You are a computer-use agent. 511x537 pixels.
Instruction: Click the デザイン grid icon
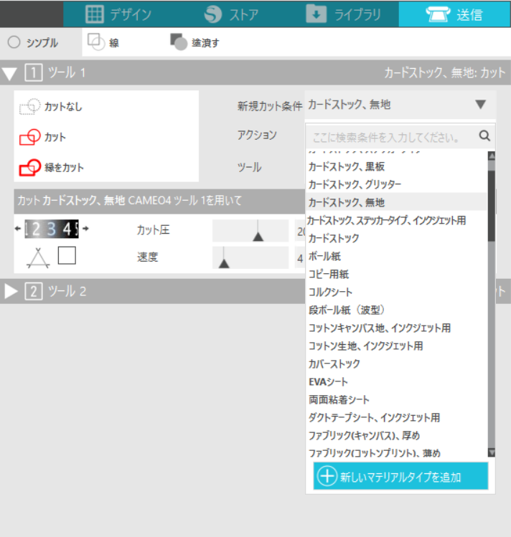point(95,14)
